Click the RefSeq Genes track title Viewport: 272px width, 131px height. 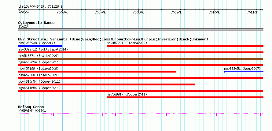31,107
